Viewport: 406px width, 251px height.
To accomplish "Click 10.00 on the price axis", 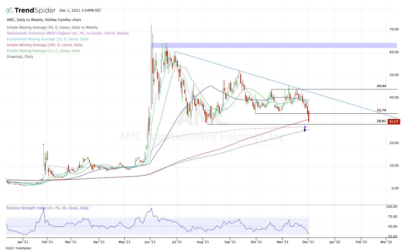I will tap(394, 166).
